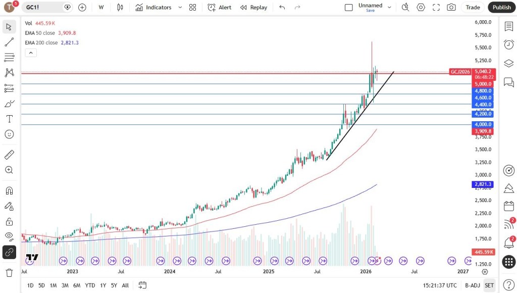Select the 1Y time range
Image resolution: width=517 pixels, height=293 pixels.
[x=103, y=285]
